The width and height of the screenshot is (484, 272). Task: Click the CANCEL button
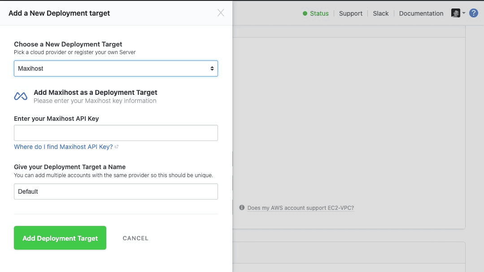(x=135, y=238)
